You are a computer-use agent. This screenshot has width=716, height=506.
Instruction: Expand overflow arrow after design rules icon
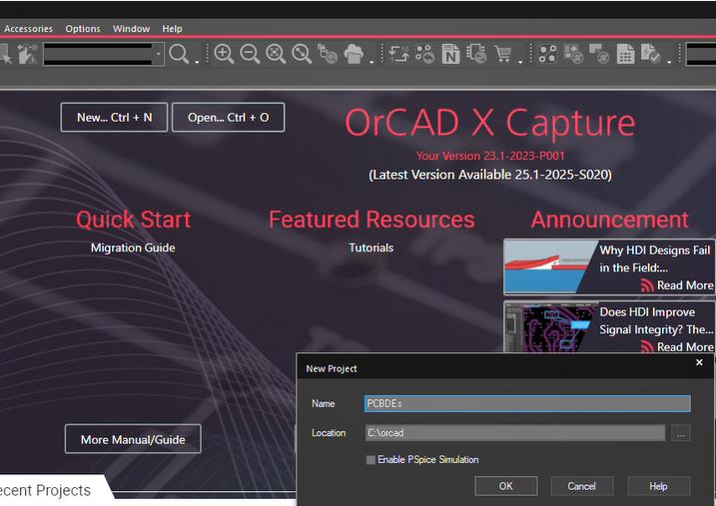669,61
